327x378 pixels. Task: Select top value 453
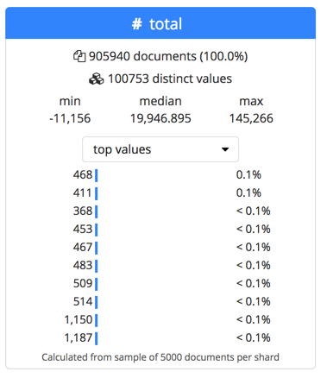(x=83, y=230)
